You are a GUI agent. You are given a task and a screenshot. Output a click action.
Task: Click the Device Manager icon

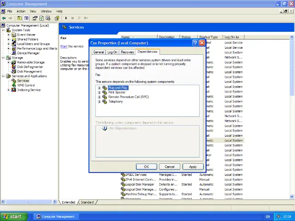pos(14,53)
